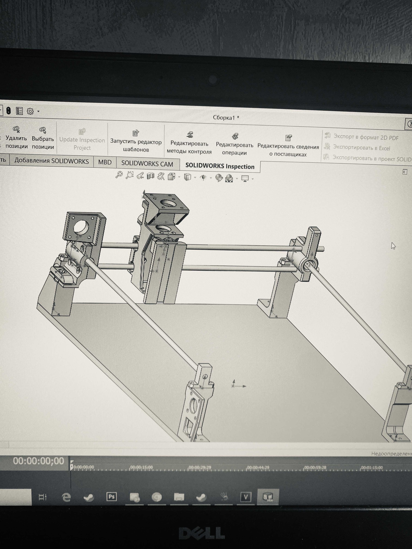
Task: Open Photoshop from the taskbar
Action: click(x=111, y=496)
